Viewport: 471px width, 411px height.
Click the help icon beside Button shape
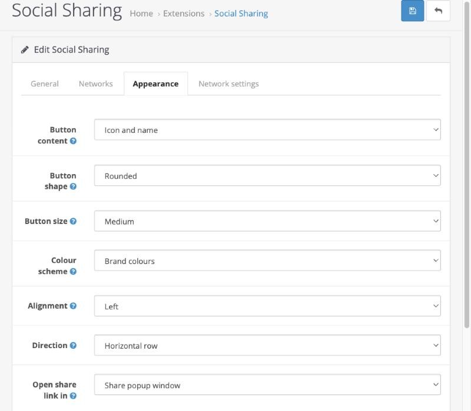coord(73,186)
